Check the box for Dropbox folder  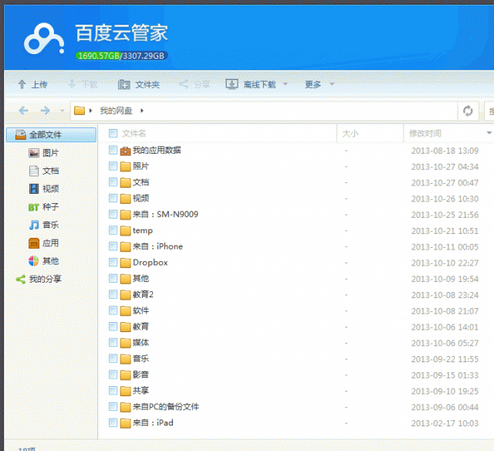[x=113, y=263]
